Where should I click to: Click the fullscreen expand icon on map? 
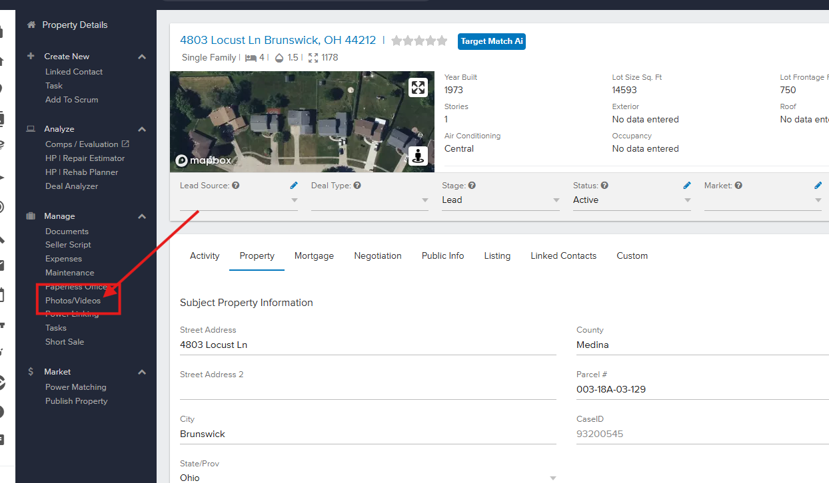point(418,87)
